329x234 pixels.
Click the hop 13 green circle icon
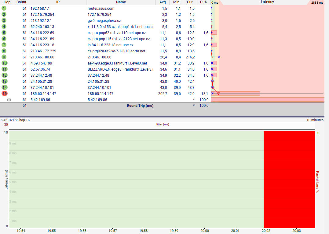[4, 81]
